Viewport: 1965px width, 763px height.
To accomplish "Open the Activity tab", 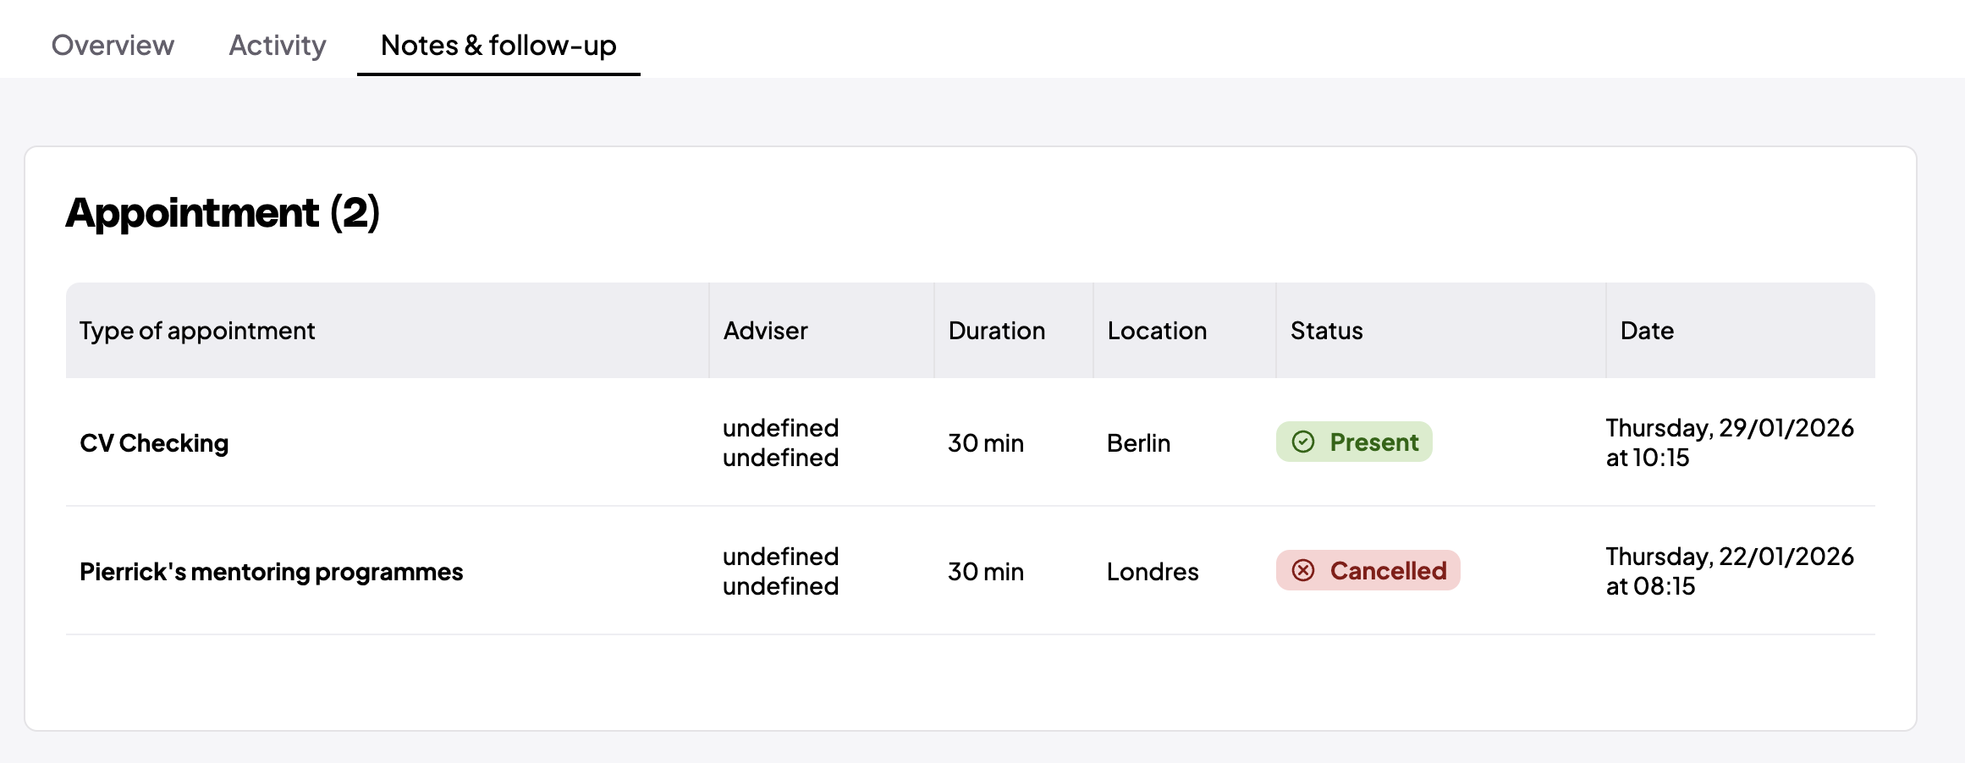I will tap(278, 45).
